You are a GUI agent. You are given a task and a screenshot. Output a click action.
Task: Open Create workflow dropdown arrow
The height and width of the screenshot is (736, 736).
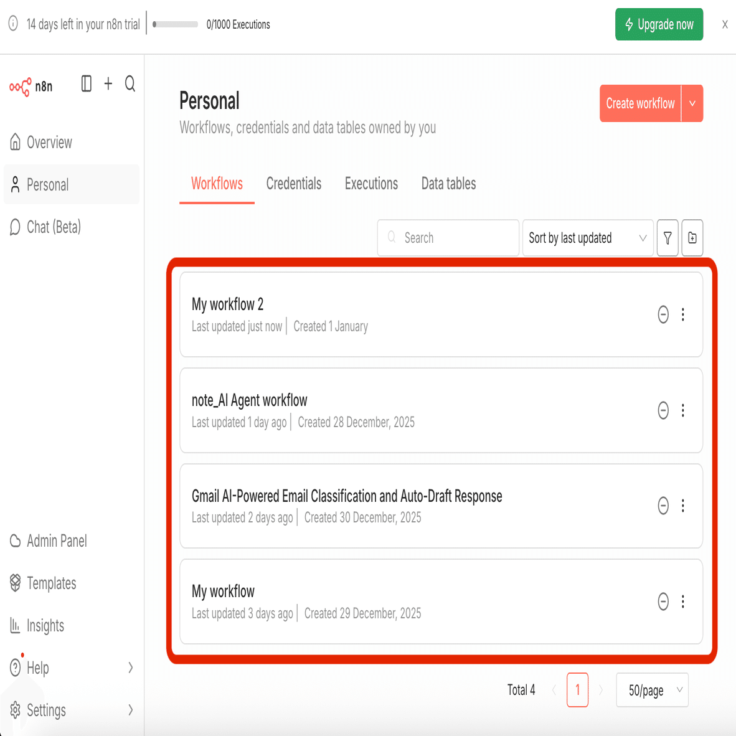pos(692,103)
